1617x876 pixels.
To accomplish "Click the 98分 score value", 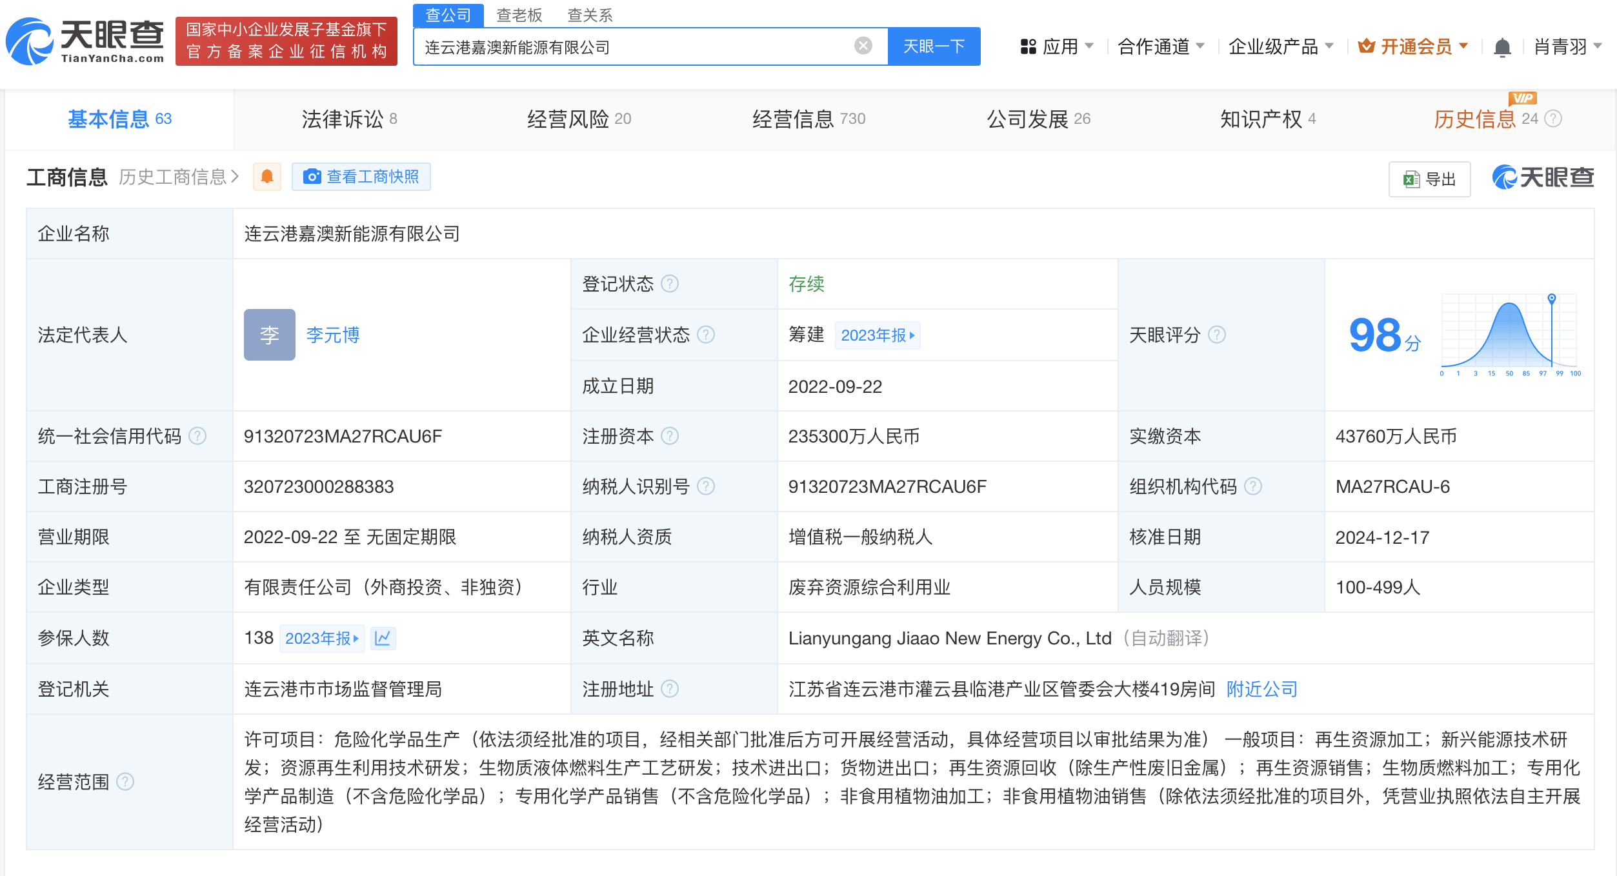I will coord(1385,335).
